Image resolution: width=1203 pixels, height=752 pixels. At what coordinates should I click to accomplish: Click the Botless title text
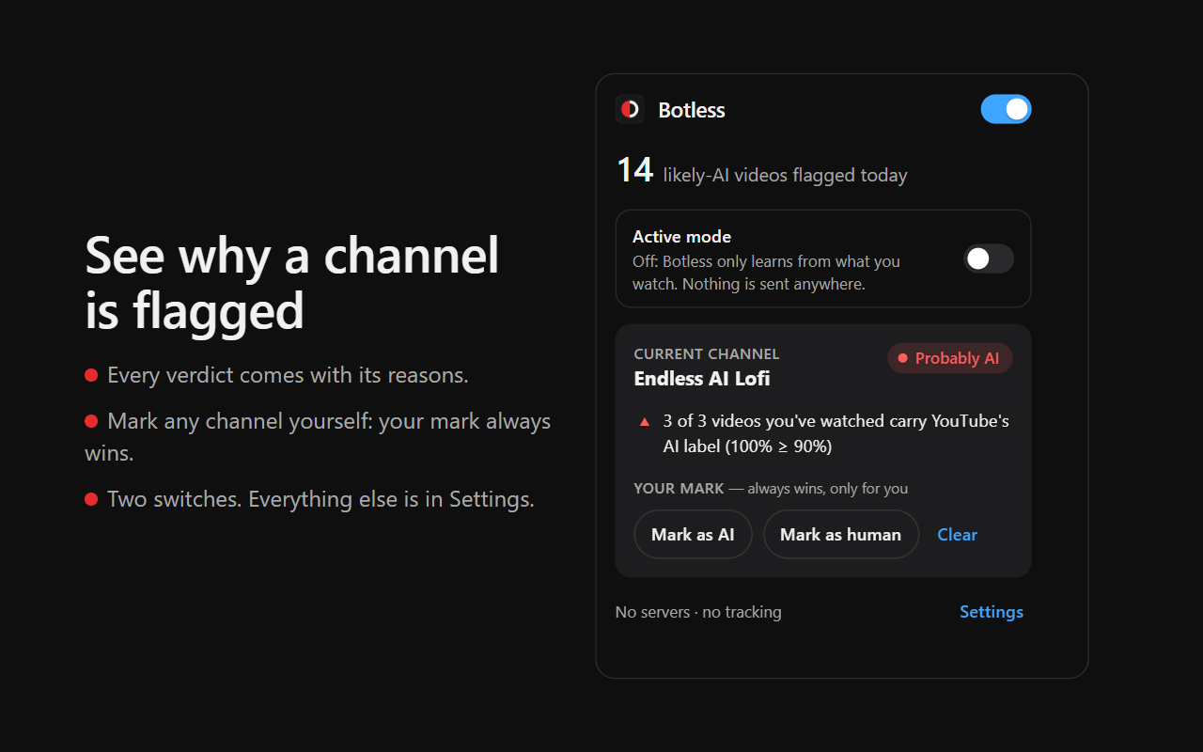[691, 110]
